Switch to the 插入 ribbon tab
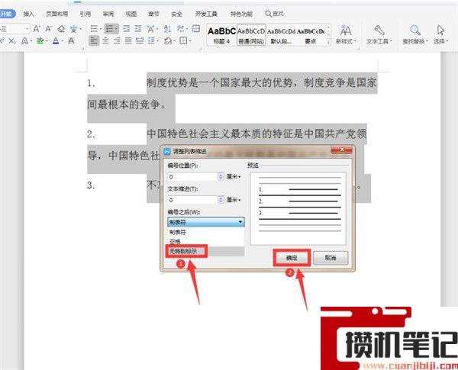 29,14
